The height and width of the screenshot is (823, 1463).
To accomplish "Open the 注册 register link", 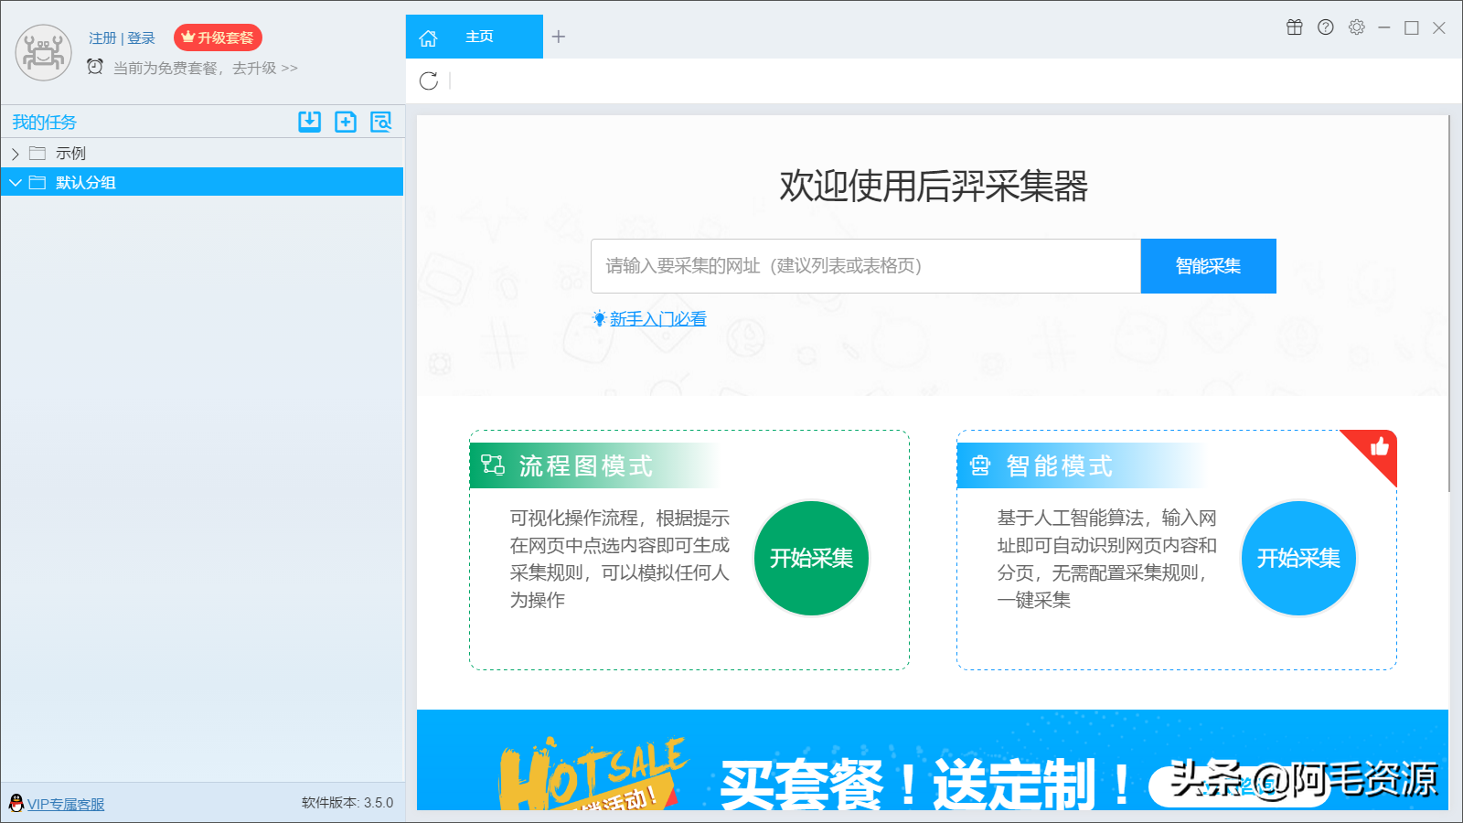I will coord(102,38).
